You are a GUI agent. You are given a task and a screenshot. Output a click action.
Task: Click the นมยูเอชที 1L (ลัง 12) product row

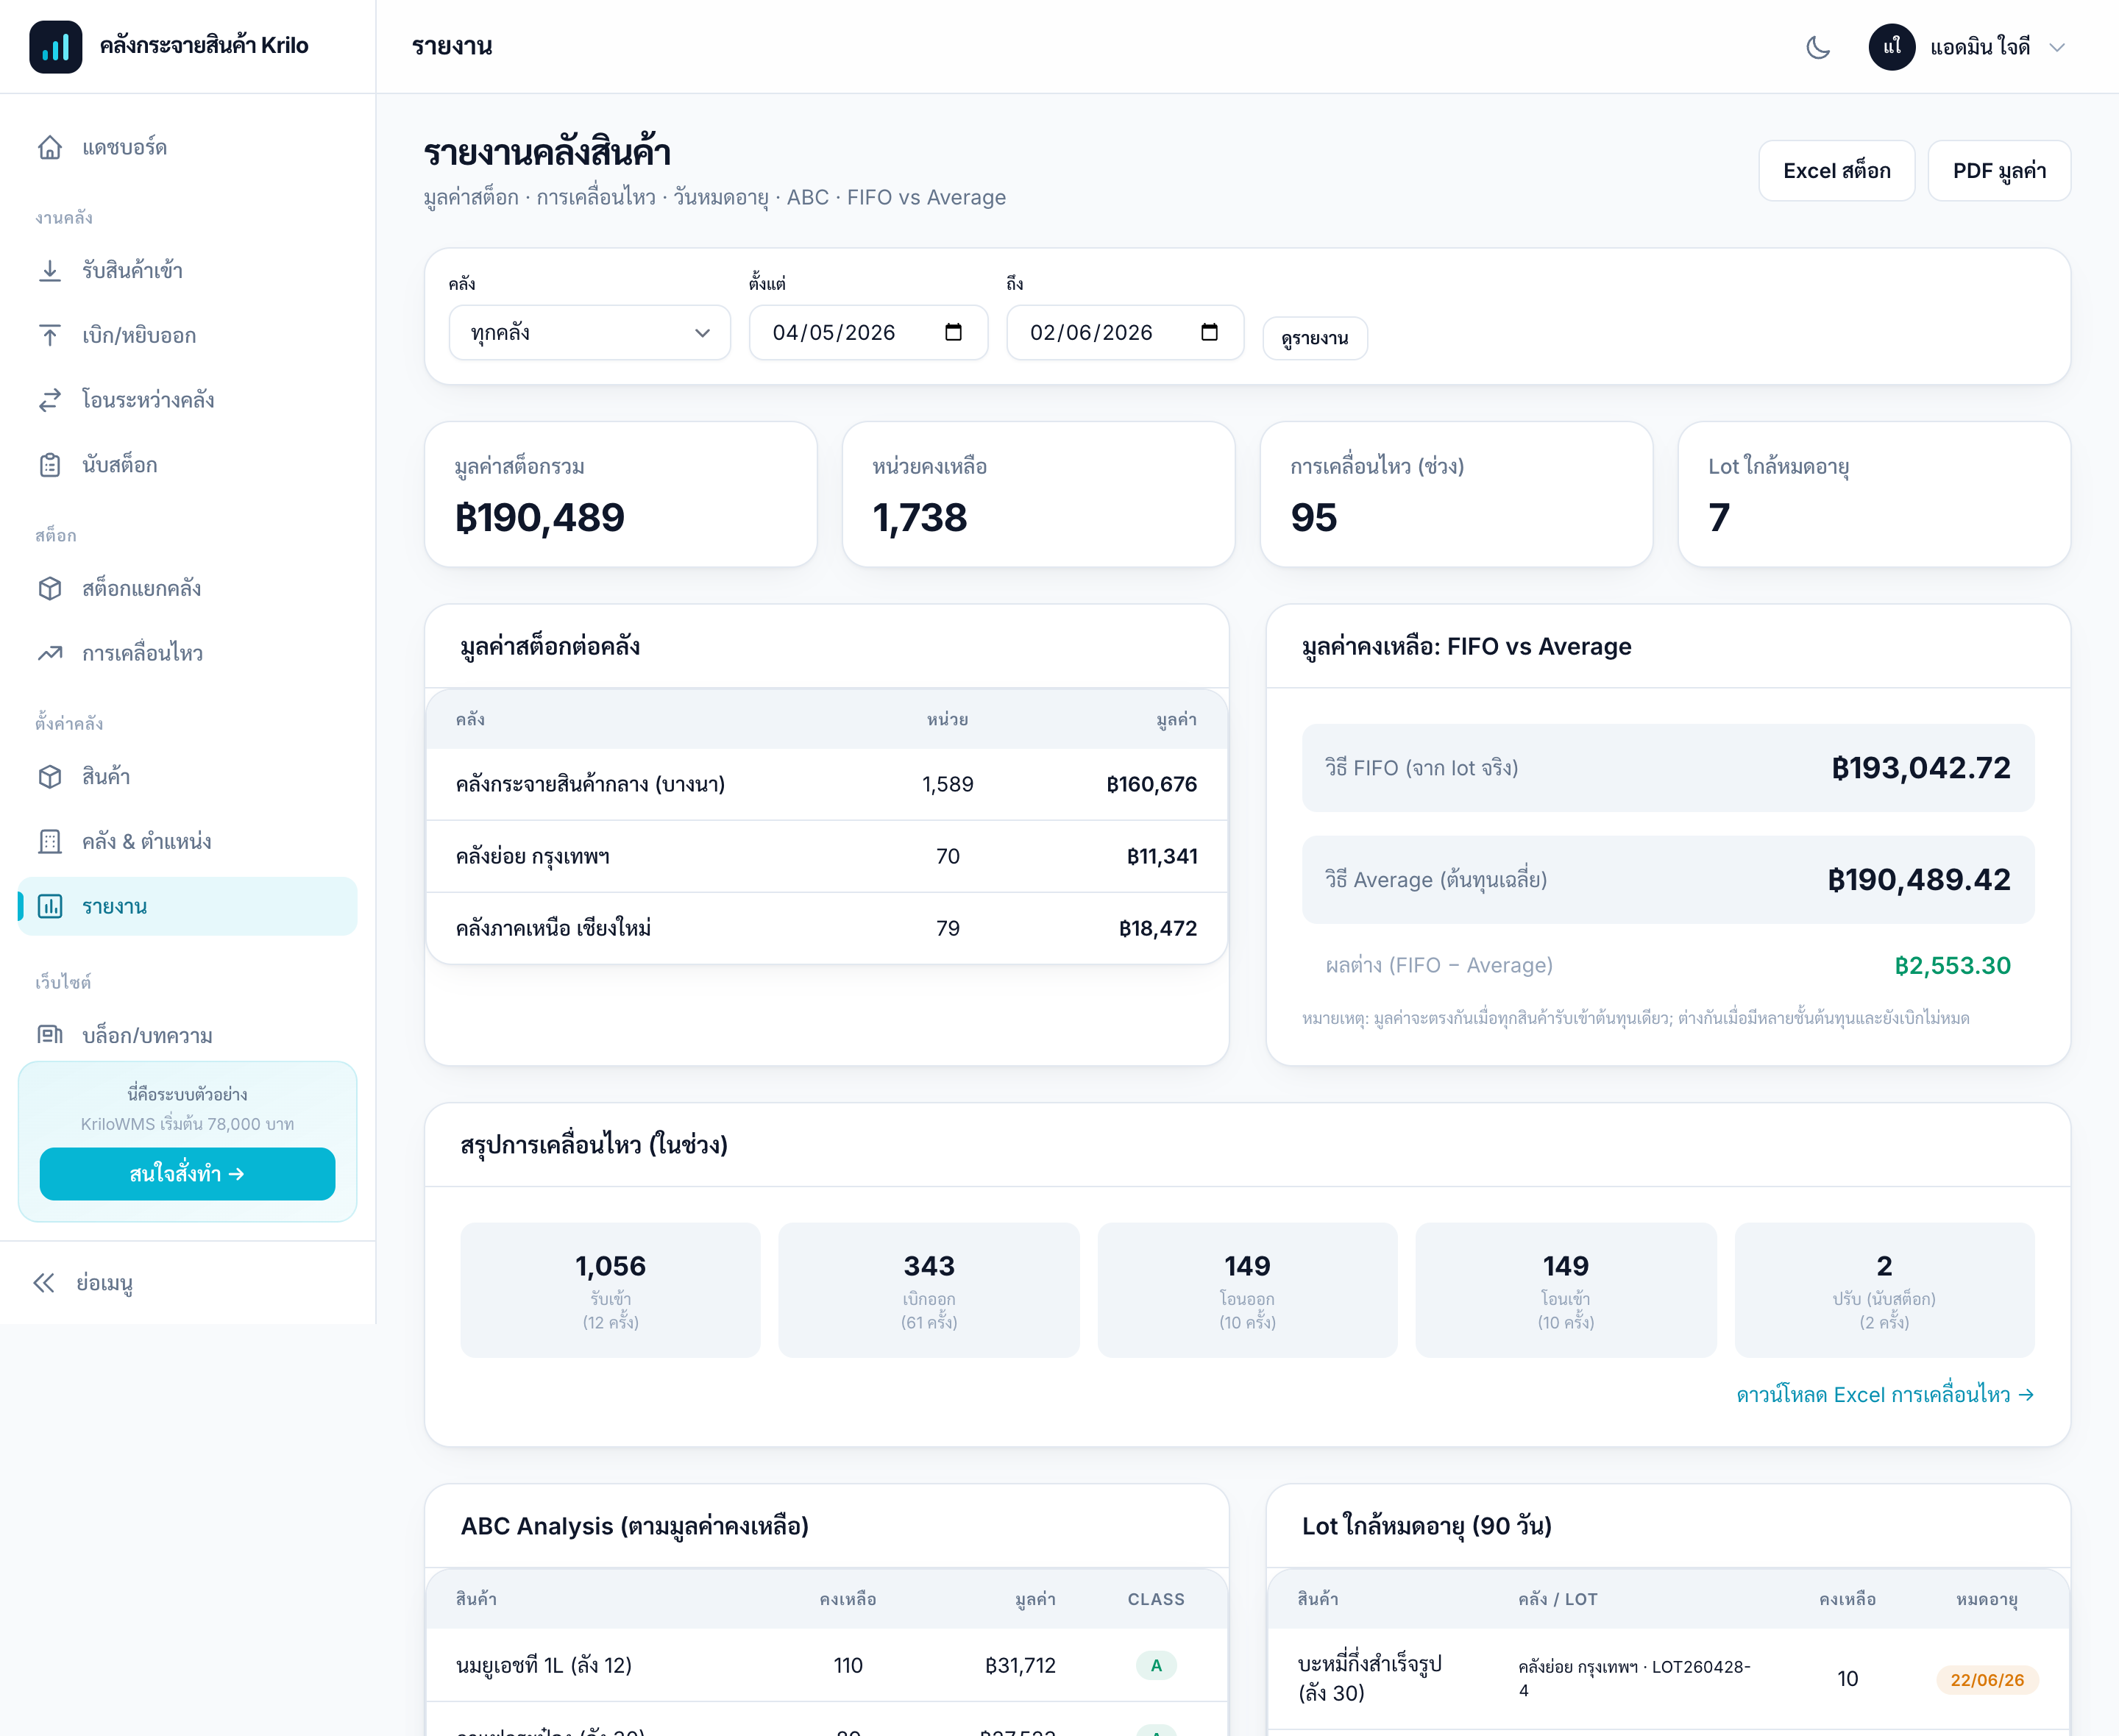coord(827,1665)
